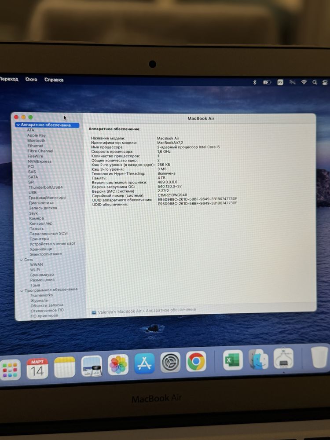This screenshot has height=440, width=330.
Task: Select Брандмауэр in the sidebar
Action: point(42,275)
